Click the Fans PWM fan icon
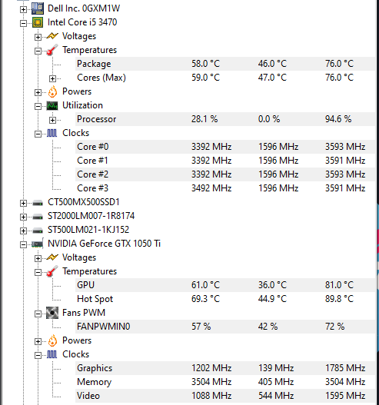 pyautogui.click(x=52, y=313)
